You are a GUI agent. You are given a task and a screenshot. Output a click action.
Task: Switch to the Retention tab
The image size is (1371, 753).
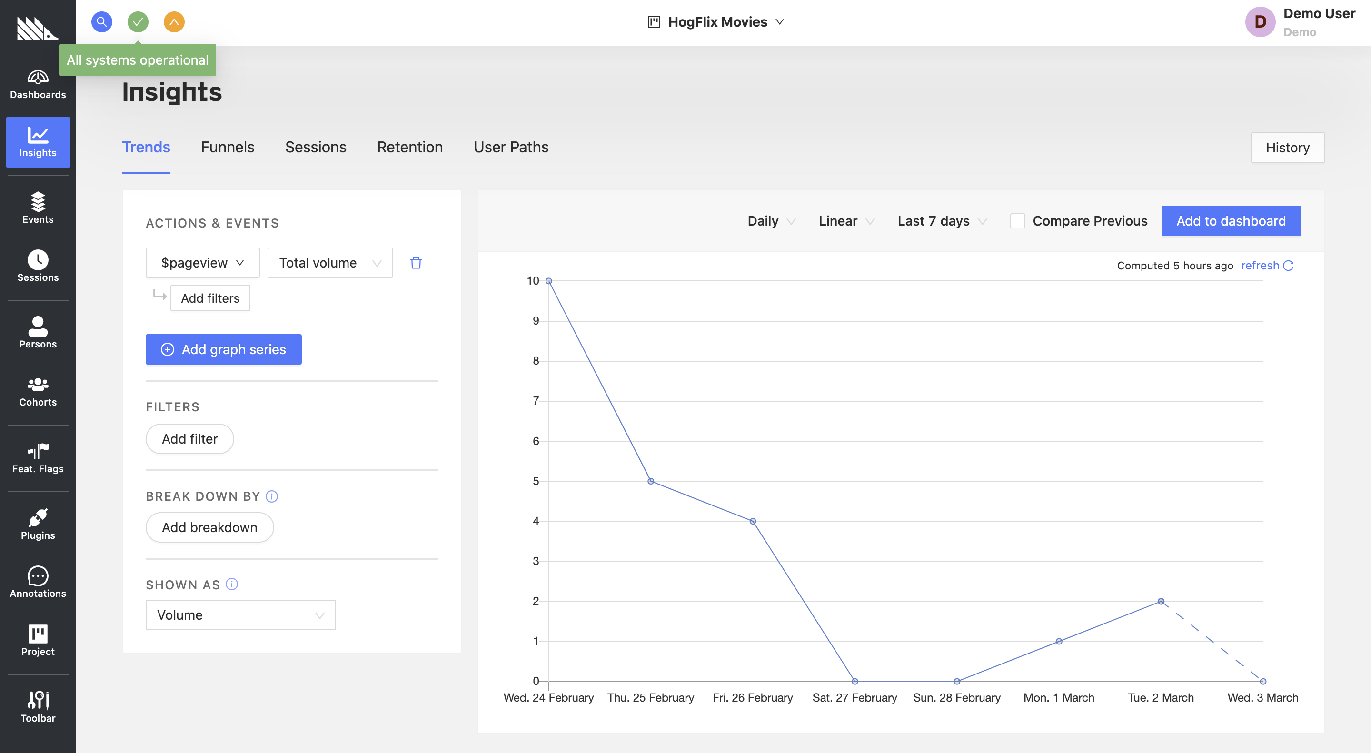410,147
